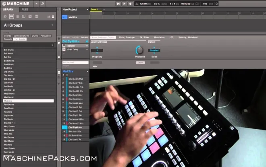Switch to the MASTER tab
This screenshot has width=266, height=167.
(66, 37)
